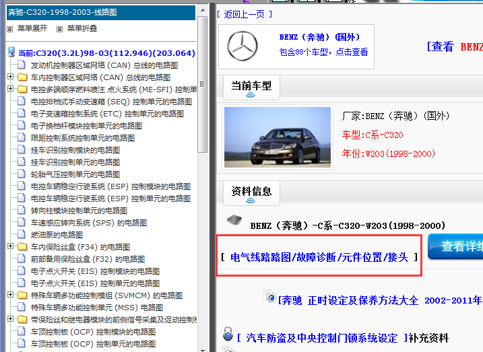The height and width of the screenshot is (352, 483).
Task: Select the 菜单展开 menu option
Action: pyautogui.click(x=32, y=29)
